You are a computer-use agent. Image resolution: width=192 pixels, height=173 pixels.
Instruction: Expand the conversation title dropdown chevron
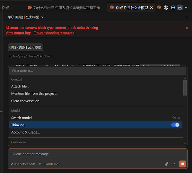pyautogui.click(x=42, y=17)
